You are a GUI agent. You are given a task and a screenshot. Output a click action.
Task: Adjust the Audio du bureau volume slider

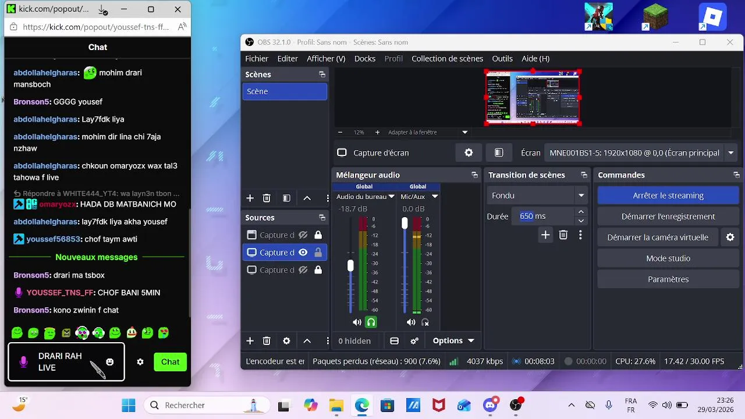pyautogui.click(x=350, y=266)
